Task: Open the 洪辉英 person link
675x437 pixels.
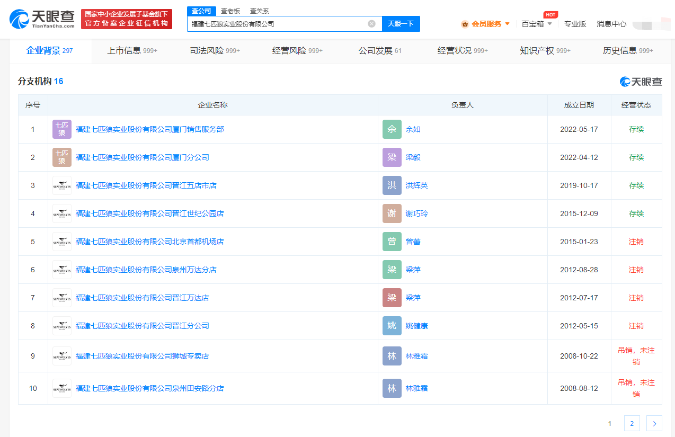Action: coord(417,185)
